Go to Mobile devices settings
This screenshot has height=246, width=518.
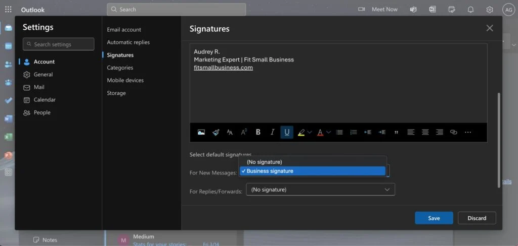click(x=125, y=80)
